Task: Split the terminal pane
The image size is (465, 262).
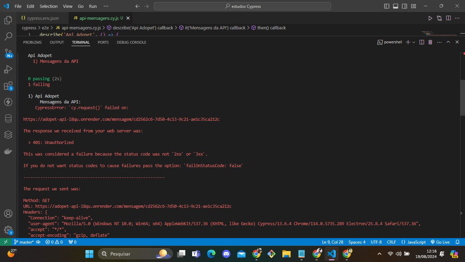Action: coord(422,42)
